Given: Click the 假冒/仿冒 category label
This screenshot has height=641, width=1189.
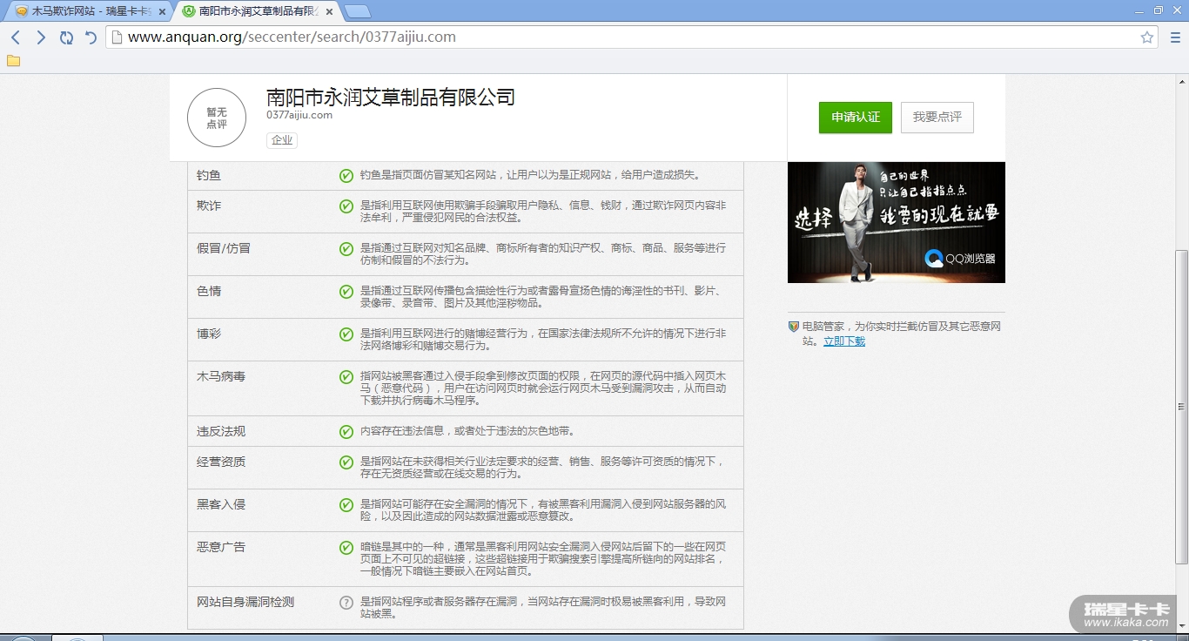Looking at the screenshot, I should tap(224, 249).
